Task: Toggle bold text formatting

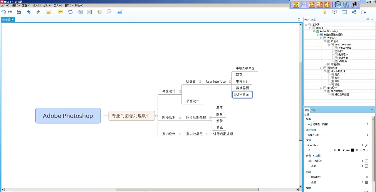Action: [339, 150]
